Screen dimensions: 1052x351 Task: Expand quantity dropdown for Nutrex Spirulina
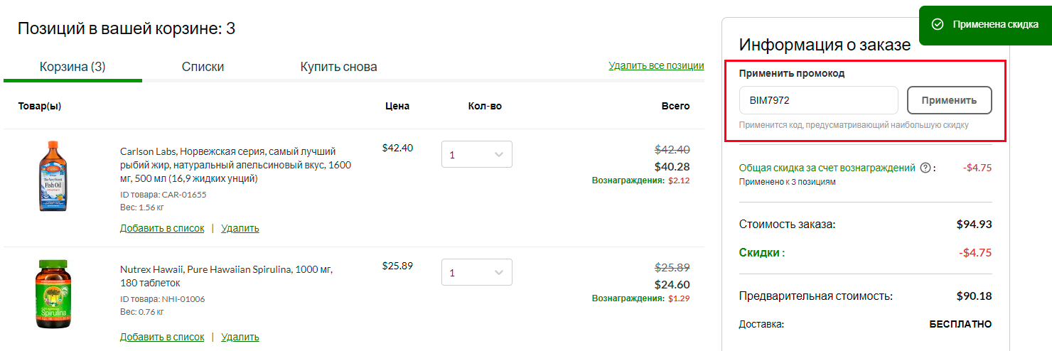pos(477,273)
